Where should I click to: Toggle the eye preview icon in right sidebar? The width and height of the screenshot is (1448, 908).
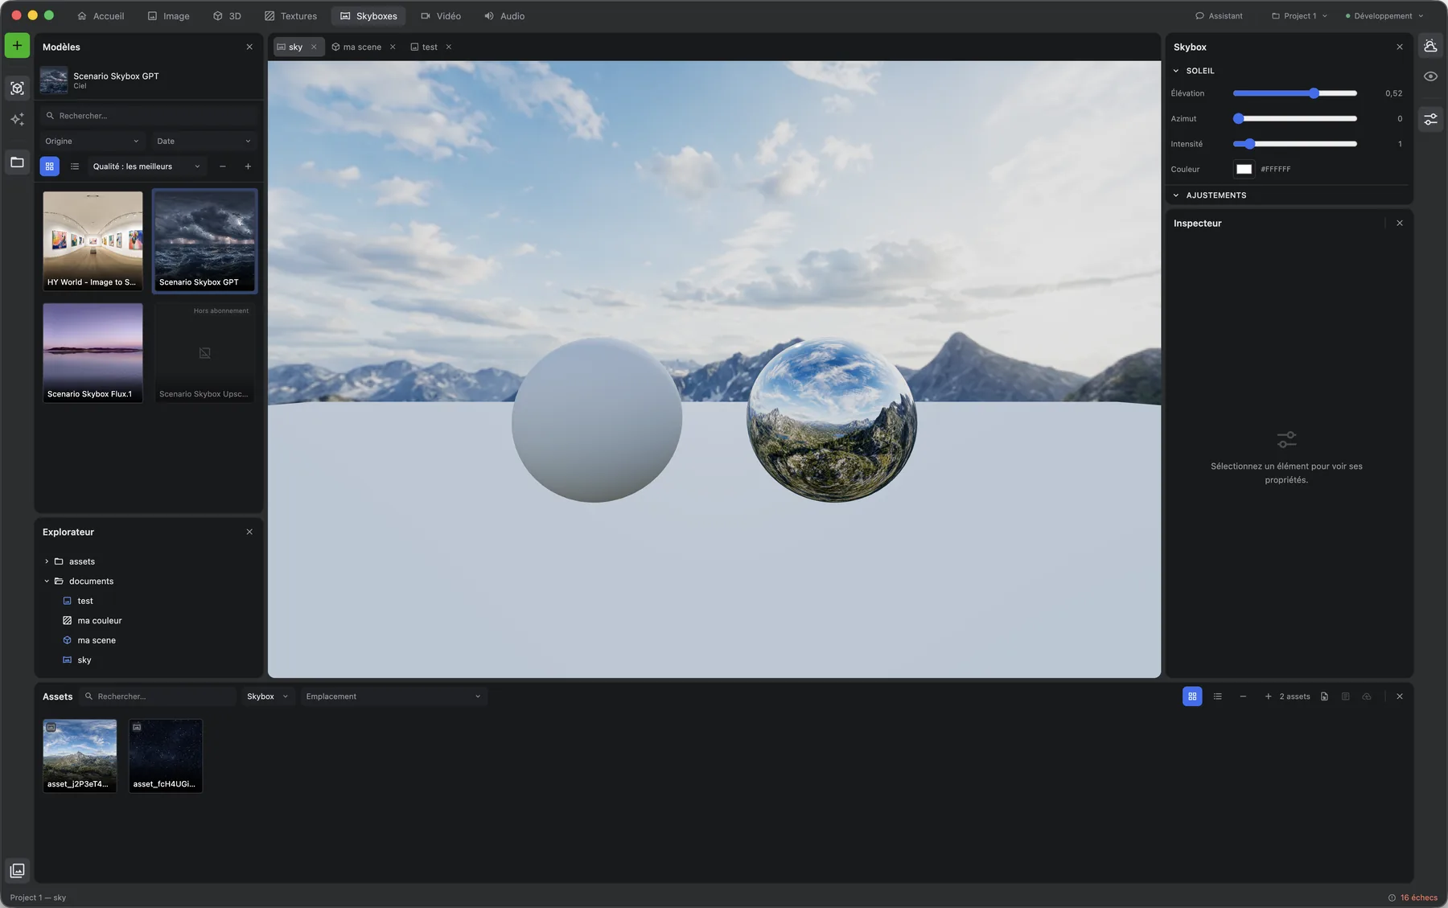pos(1430,76)
